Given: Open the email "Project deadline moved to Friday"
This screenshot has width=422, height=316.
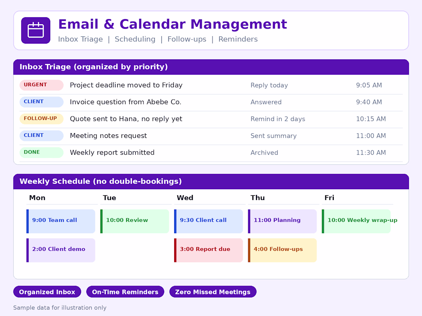Looking at the screenshot, I should (126, 85).
